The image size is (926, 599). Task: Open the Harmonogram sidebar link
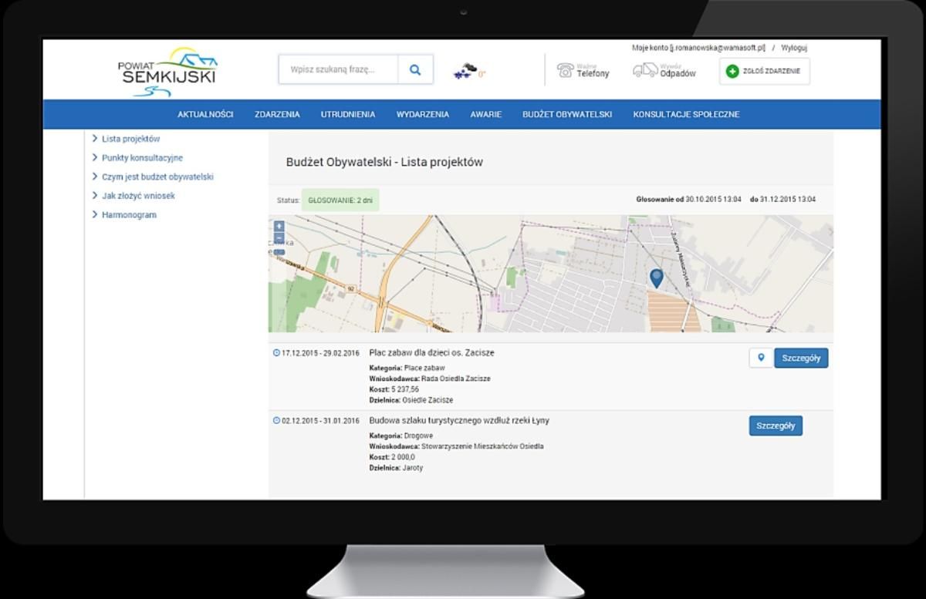[x=129, y=215]
